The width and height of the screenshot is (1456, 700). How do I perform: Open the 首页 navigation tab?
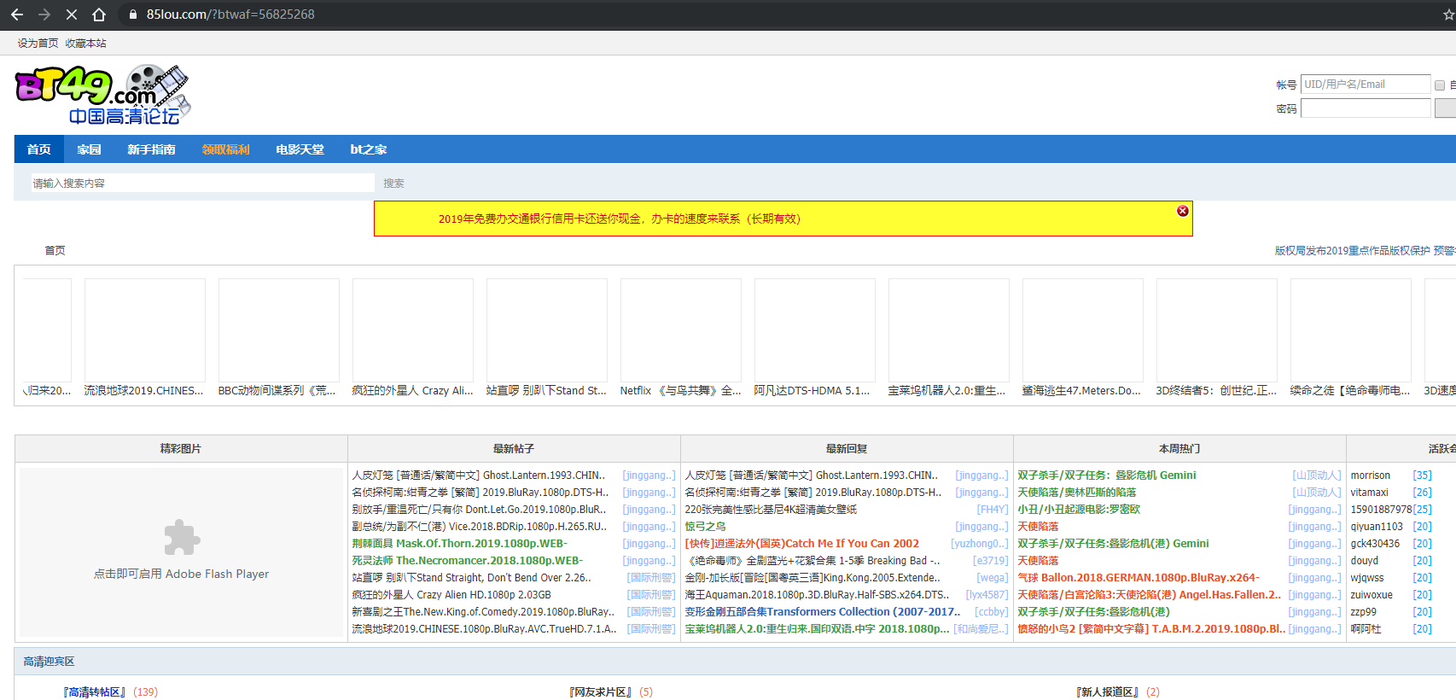click(38, 149)
